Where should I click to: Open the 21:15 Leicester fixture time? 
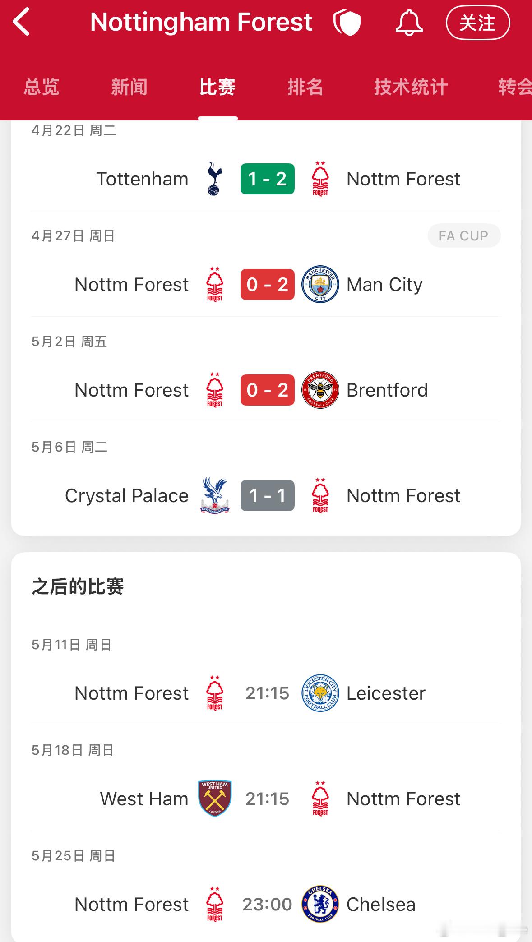tap(268, 693)
